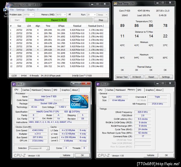Click the Intel Core i7 logo
181x167 pixels.
point(79,102)
